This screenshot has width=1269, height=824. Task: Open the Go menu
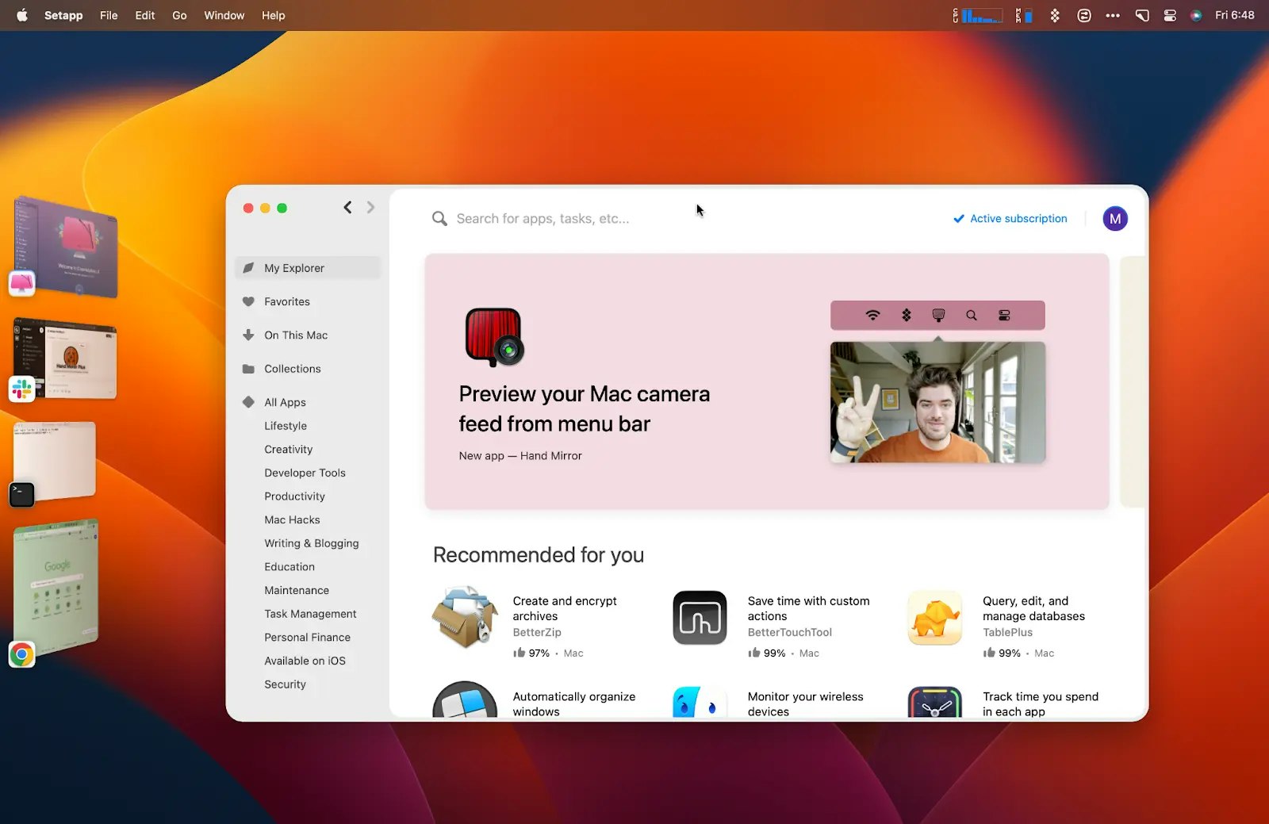[x=179, y=15]
